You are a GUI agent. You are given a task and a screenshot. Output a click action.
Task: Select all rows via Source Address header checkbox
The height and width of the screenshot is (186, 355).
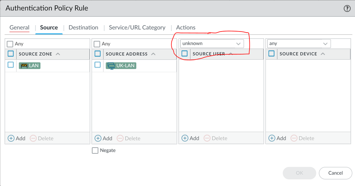pos(97,54)
